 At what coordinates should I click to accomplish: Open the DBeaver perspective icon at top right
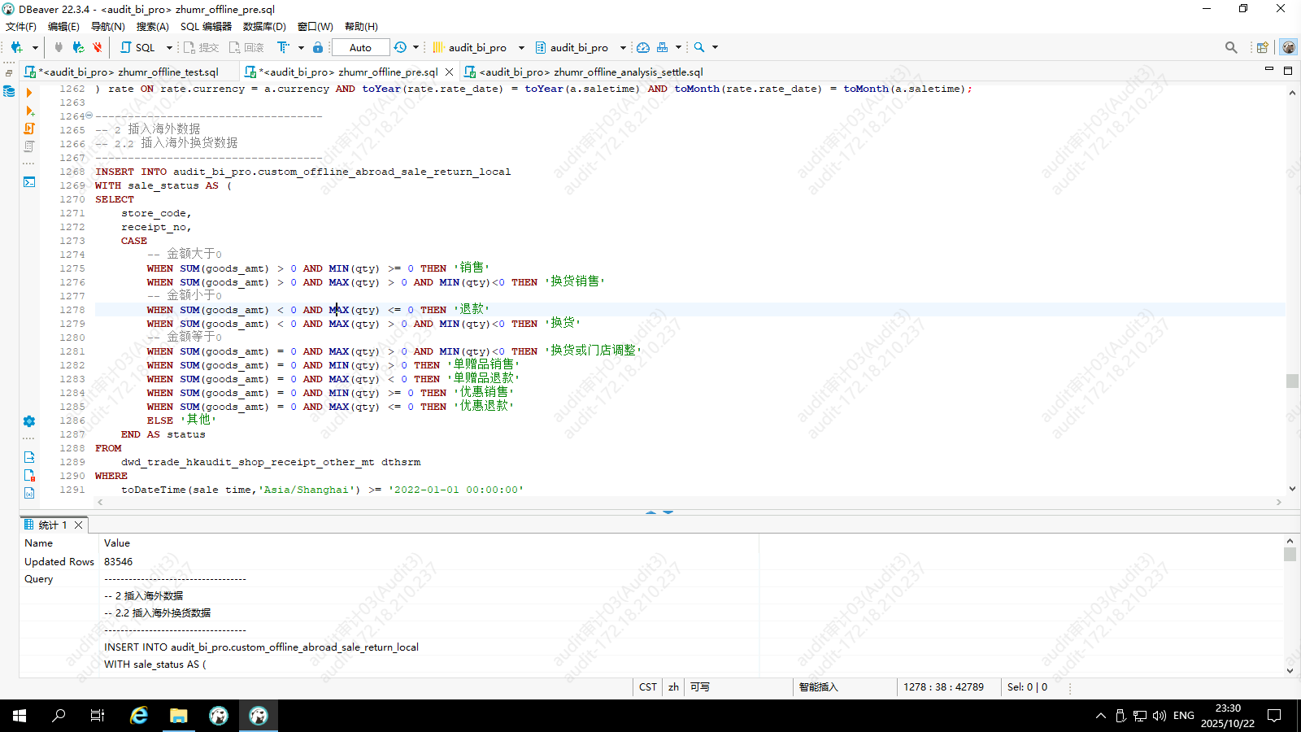(x=1288, y=47)
